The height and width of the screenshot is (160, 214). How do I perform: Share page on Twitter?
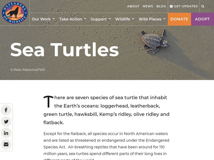[6, 122]
